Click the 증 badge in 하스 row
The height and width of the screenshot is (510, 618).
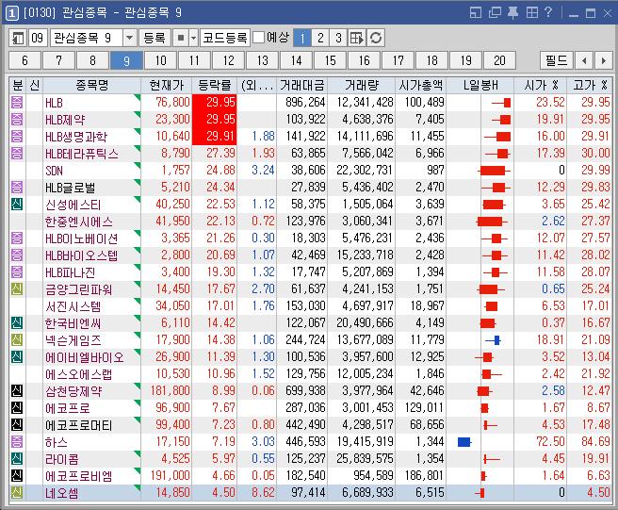tap(17, 441)
